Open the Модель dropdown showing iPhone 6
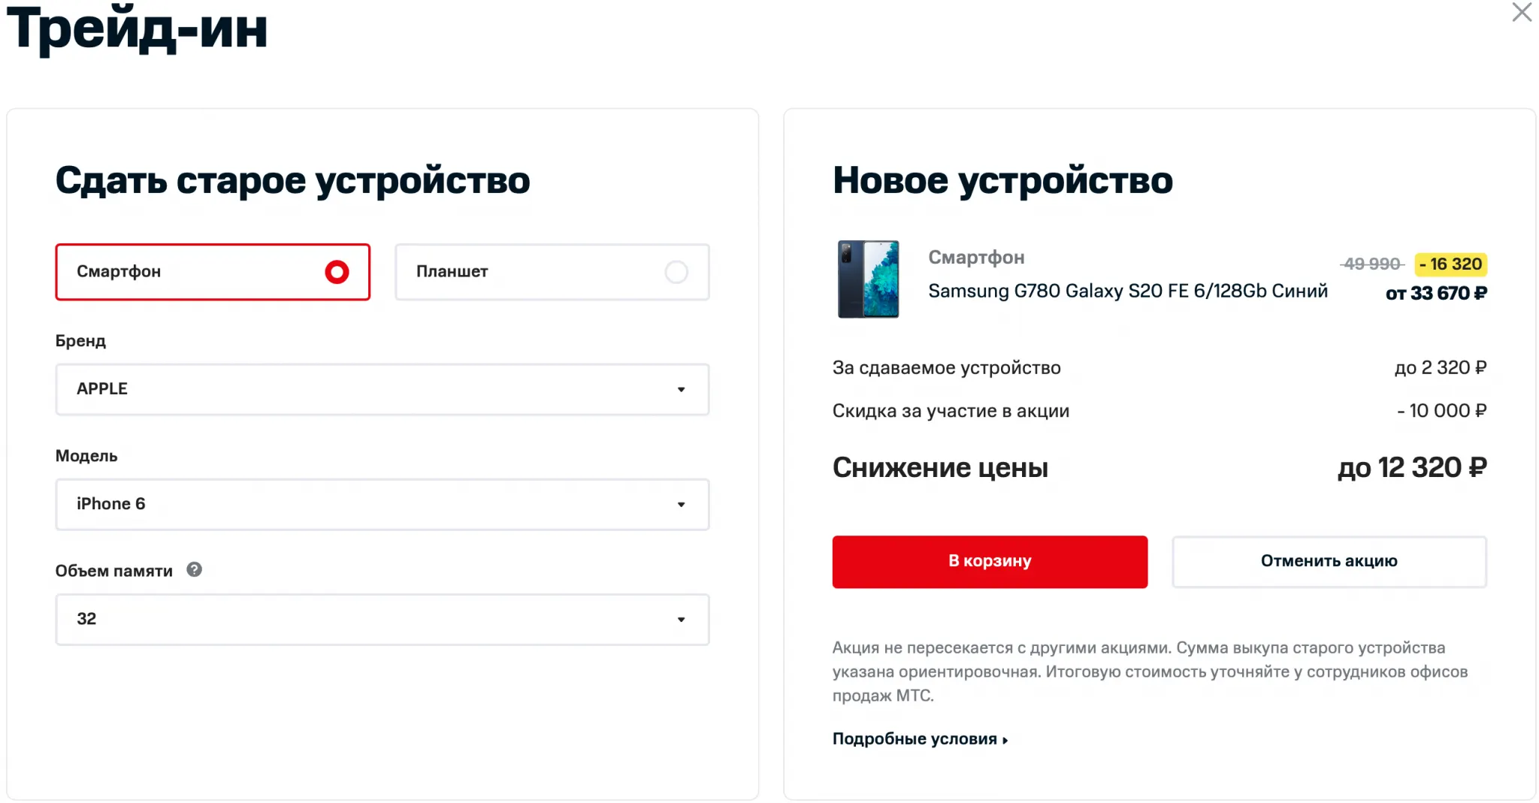The height and width of the screenshot is (803, 1539). (x=382, y=504)
